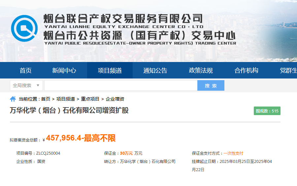Click the Yantai Lianhe Equity Exchange logo

(x=24, y=28)
